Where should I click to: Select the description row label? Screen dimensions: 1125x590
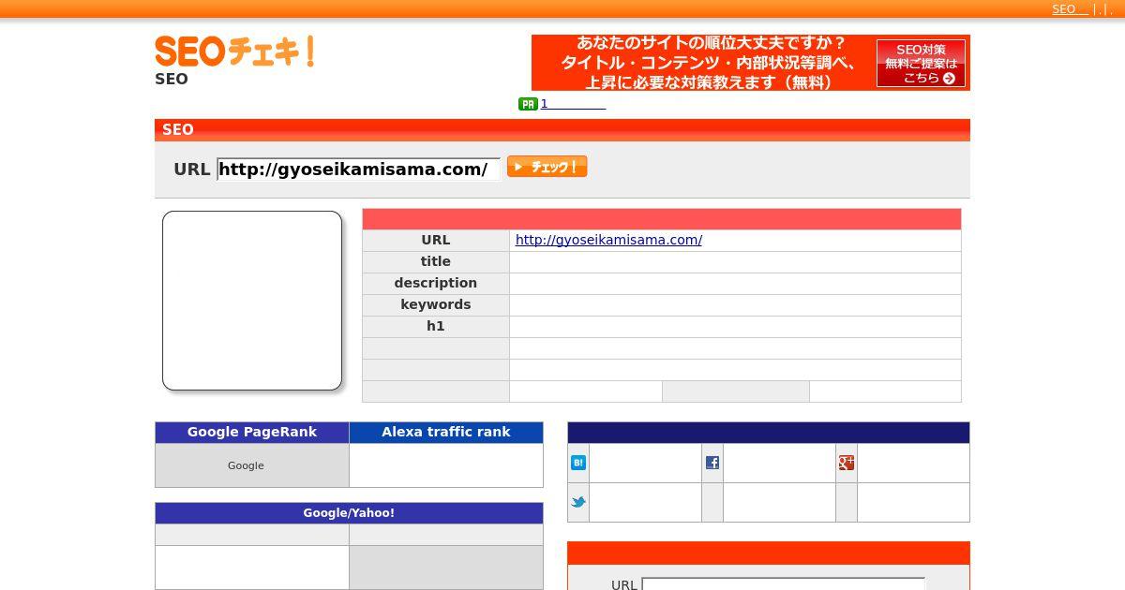[x=436, y=283]
